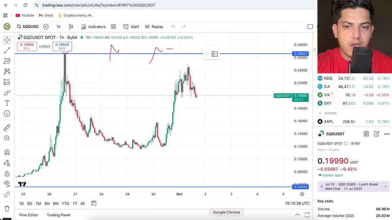
Task: Select the brush drawing tool
Action: (7, 93)
